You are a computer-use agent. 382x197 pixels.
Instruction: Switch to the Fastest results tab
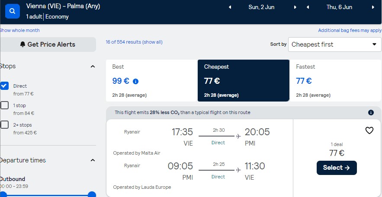click(x=335, y=80)
